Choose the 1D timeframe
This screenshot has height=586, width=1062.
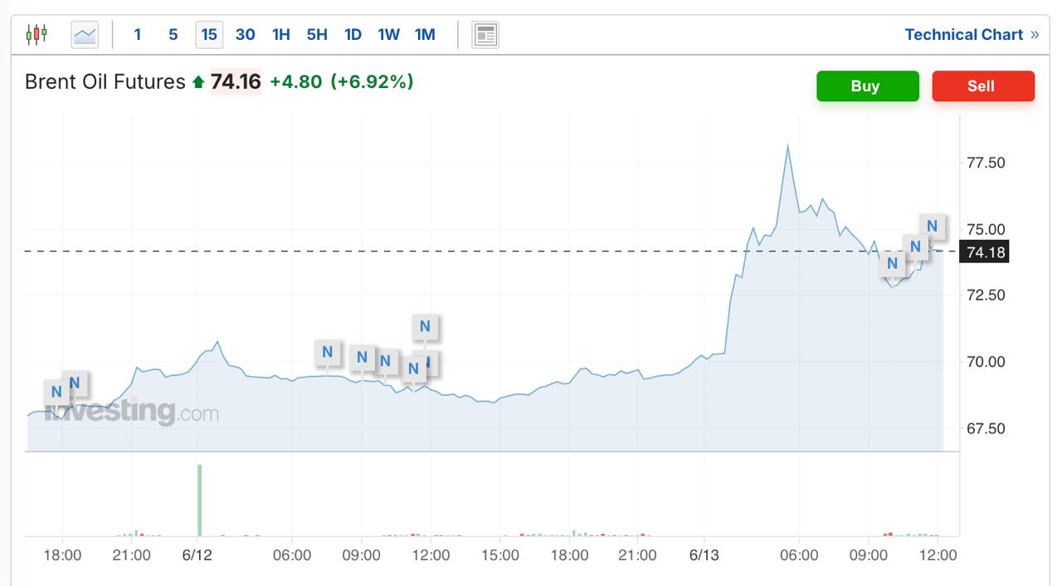[x=353, y=34]
